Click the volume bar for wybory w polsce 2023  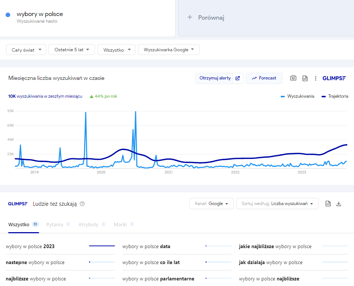click(x=102, y=246)
